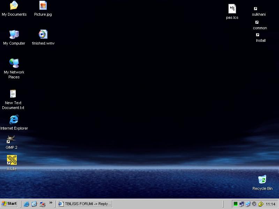Select the My Network Places icon
Viewport: 279px width, 209px height.
14,63
